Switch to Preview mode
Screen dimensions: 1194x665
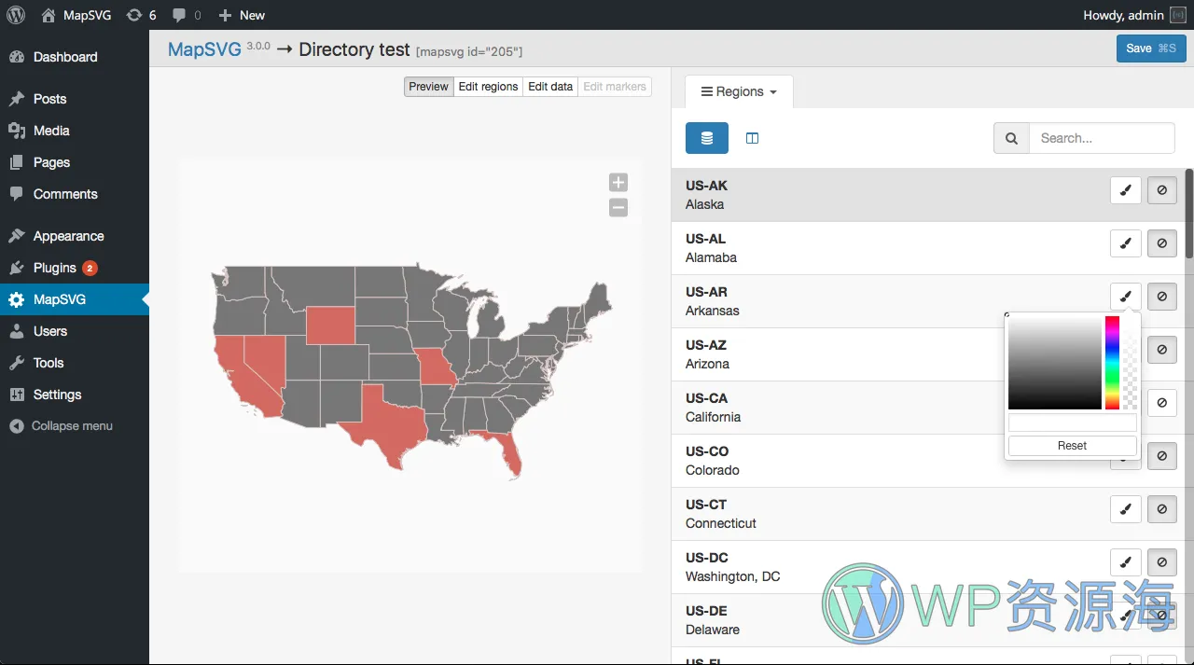[x=429, y=87]
